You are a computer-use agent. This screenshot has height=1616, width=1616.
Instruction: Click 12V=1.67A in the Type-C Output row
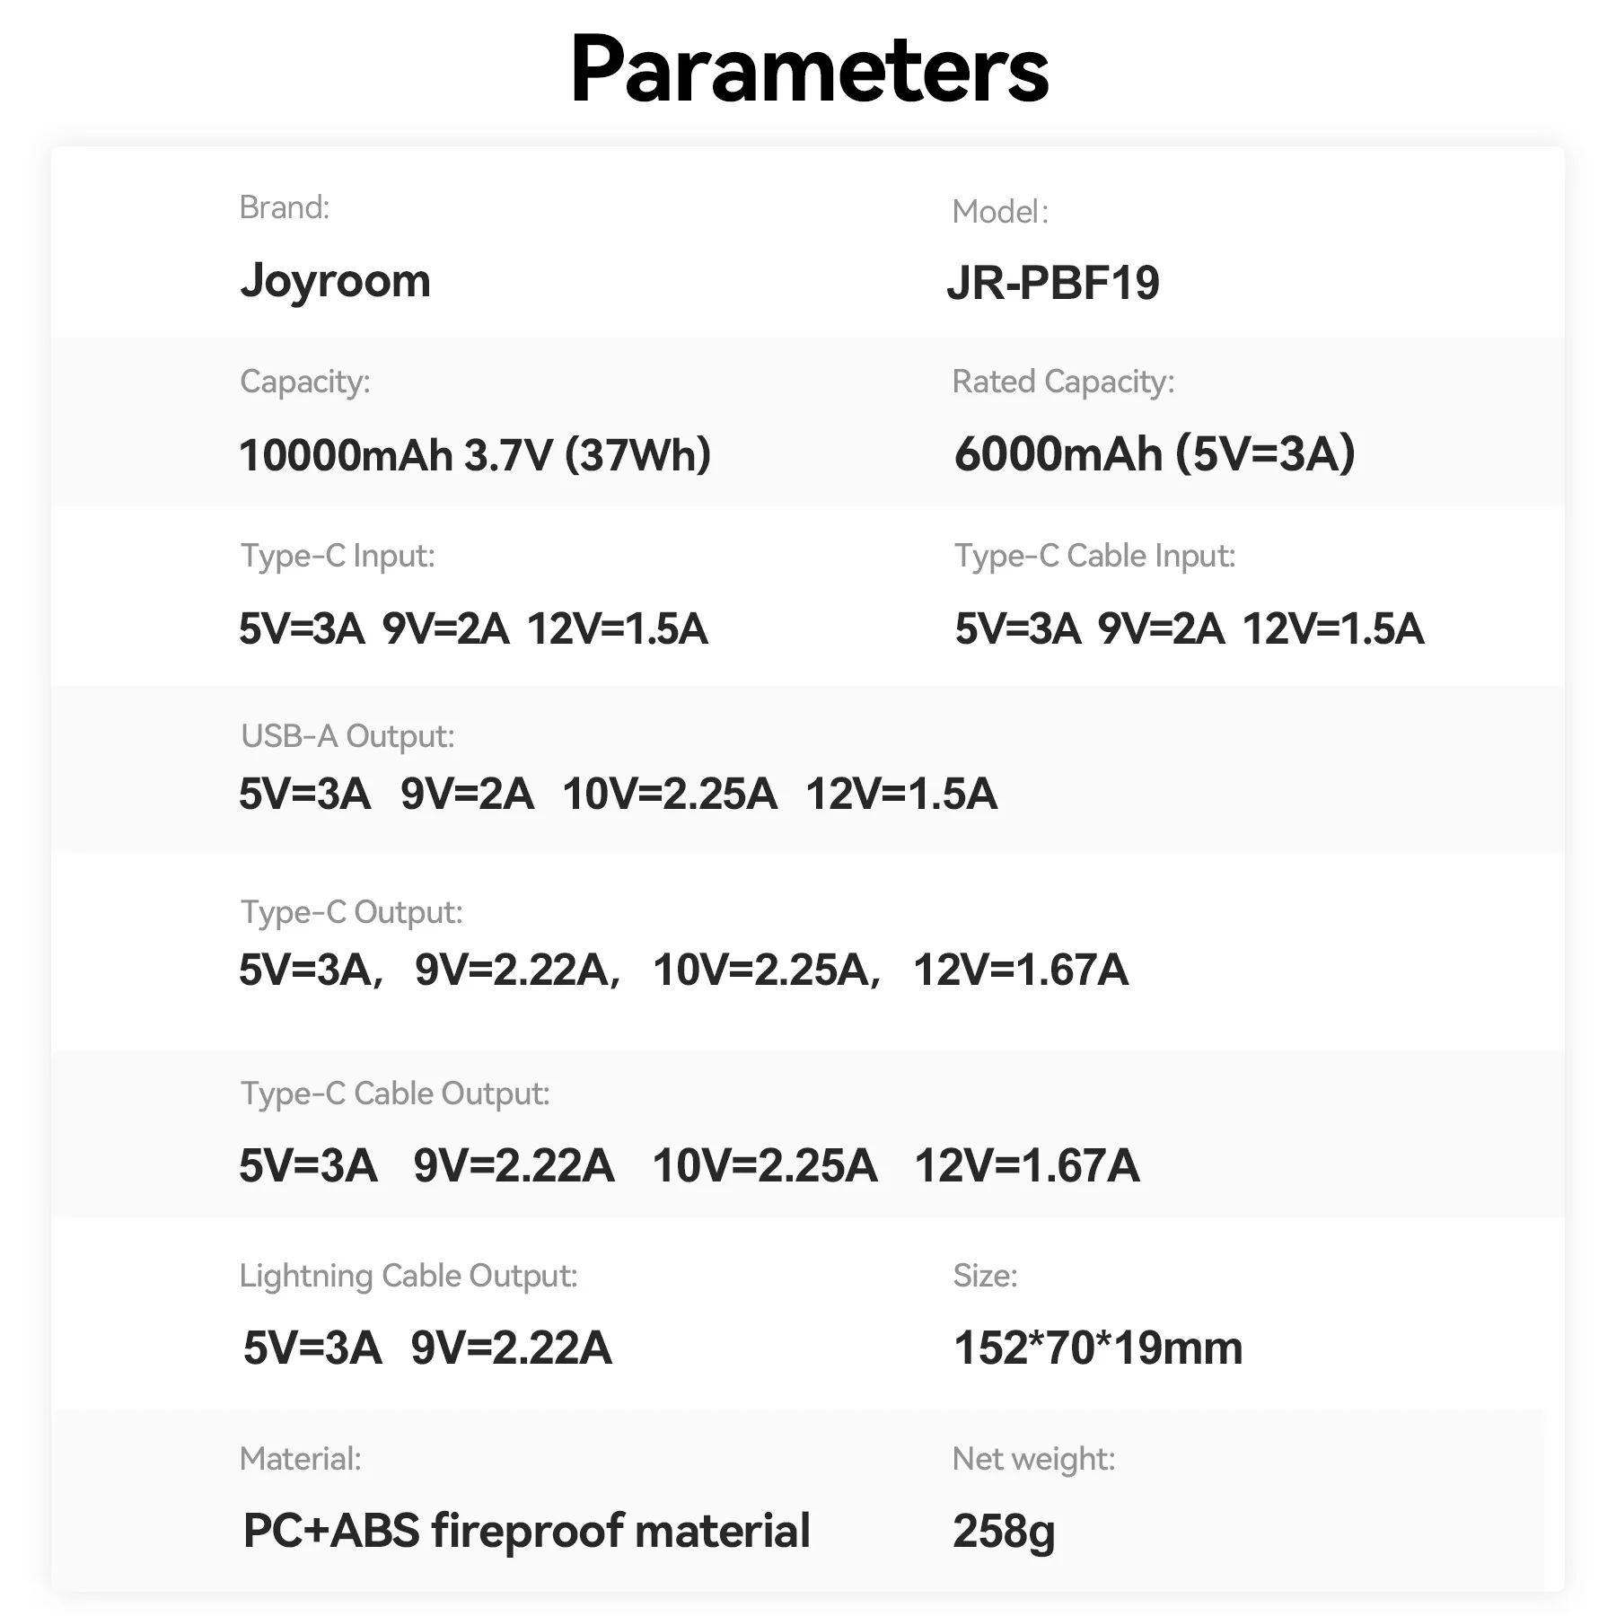click(1021, 970)
